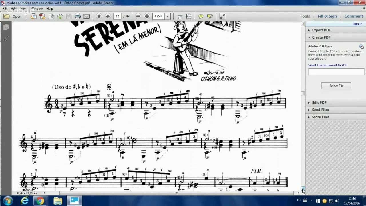Screen dimensions: 366x206
Task: Click the Open folder icon
Action: (x=7, y=16)
